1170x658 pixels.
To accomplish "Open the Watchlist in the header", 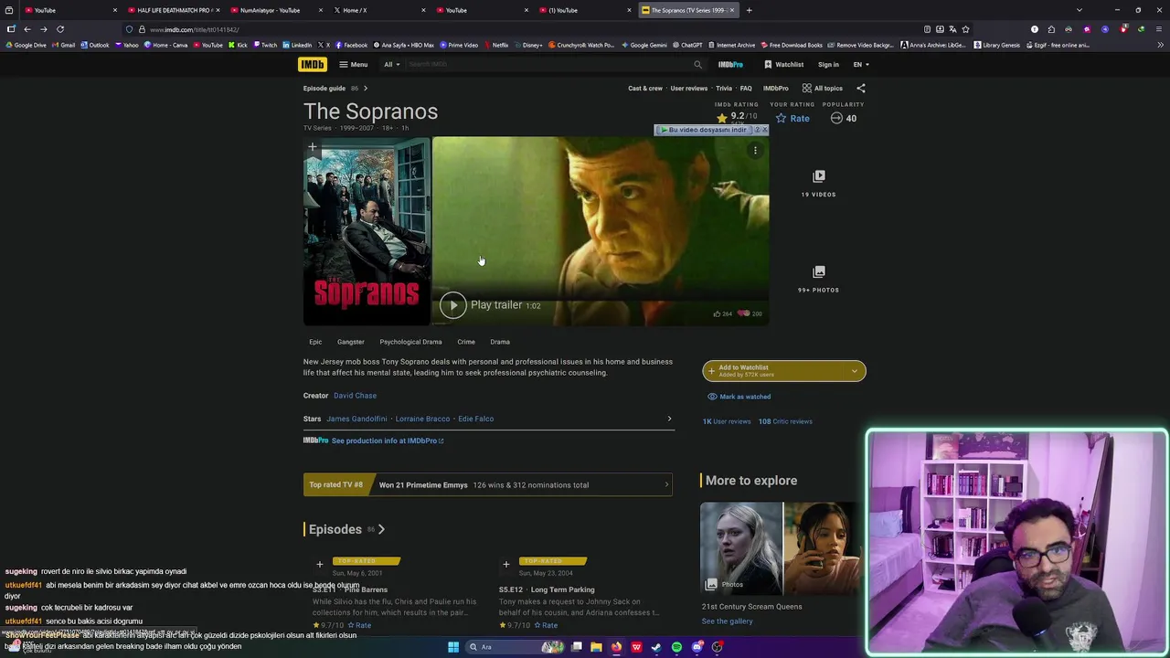I will pos(783,64).
